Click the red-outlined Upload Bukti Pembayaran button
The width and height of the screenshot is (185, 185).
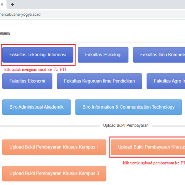[x=148, y=147]
